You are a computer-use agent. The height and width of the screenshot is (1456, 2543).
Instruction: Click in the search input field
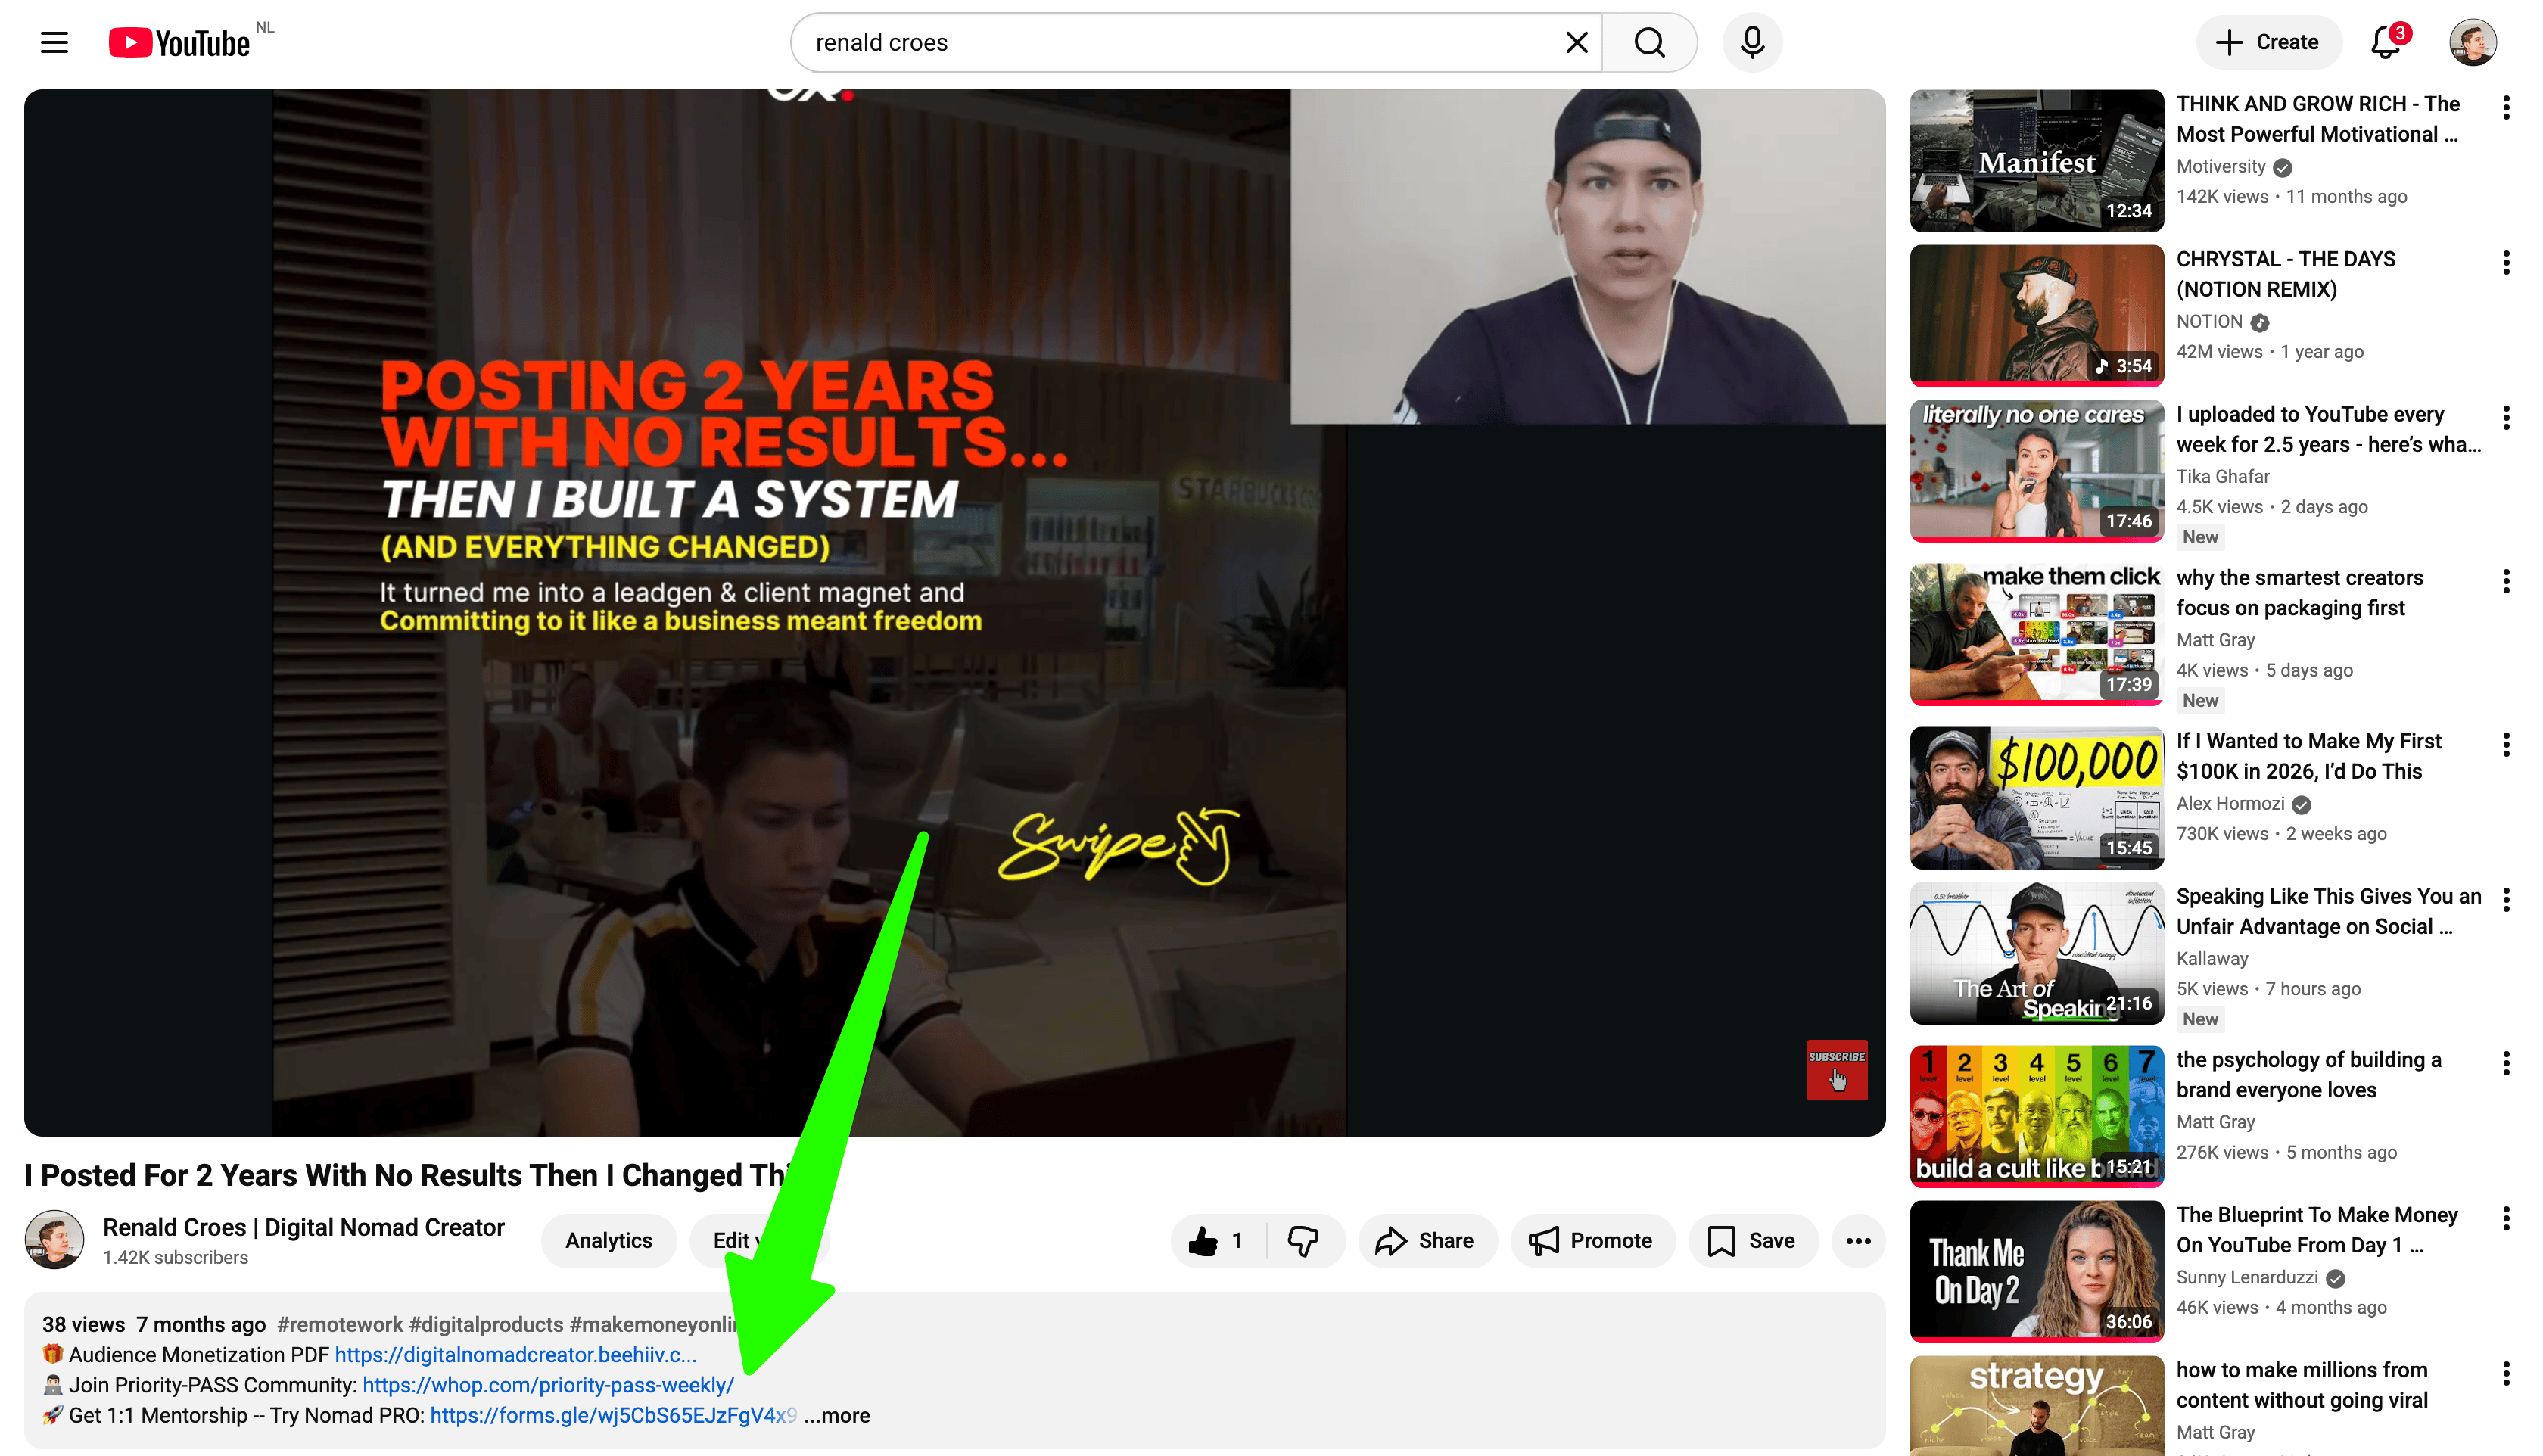(1180, 42)
